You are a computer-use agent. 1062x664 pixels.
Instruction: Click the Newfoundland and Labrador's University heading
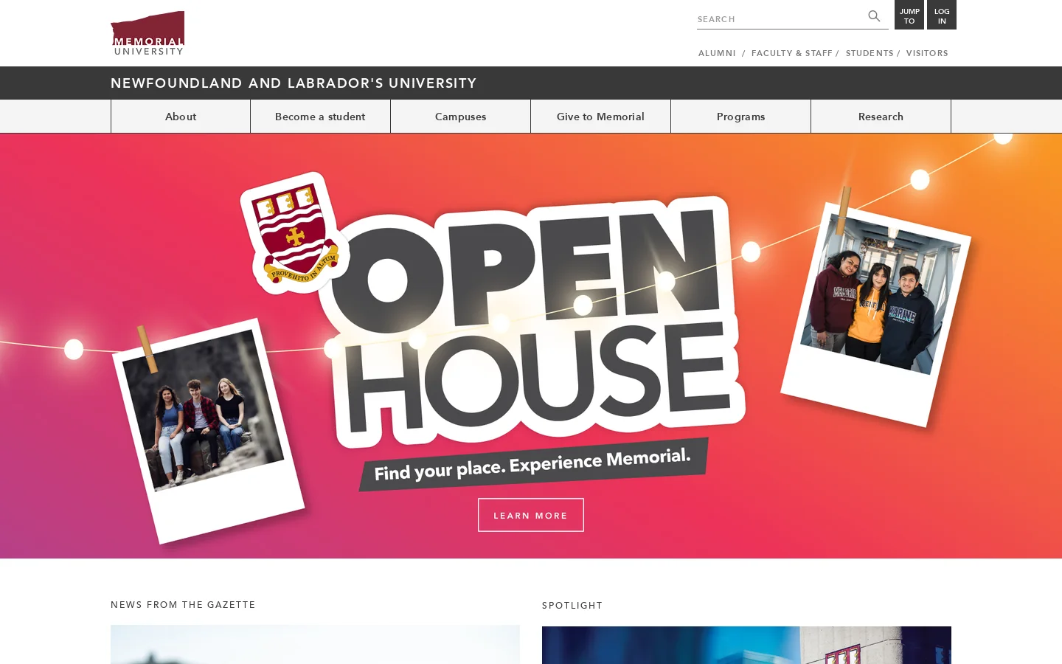point(294,83)
